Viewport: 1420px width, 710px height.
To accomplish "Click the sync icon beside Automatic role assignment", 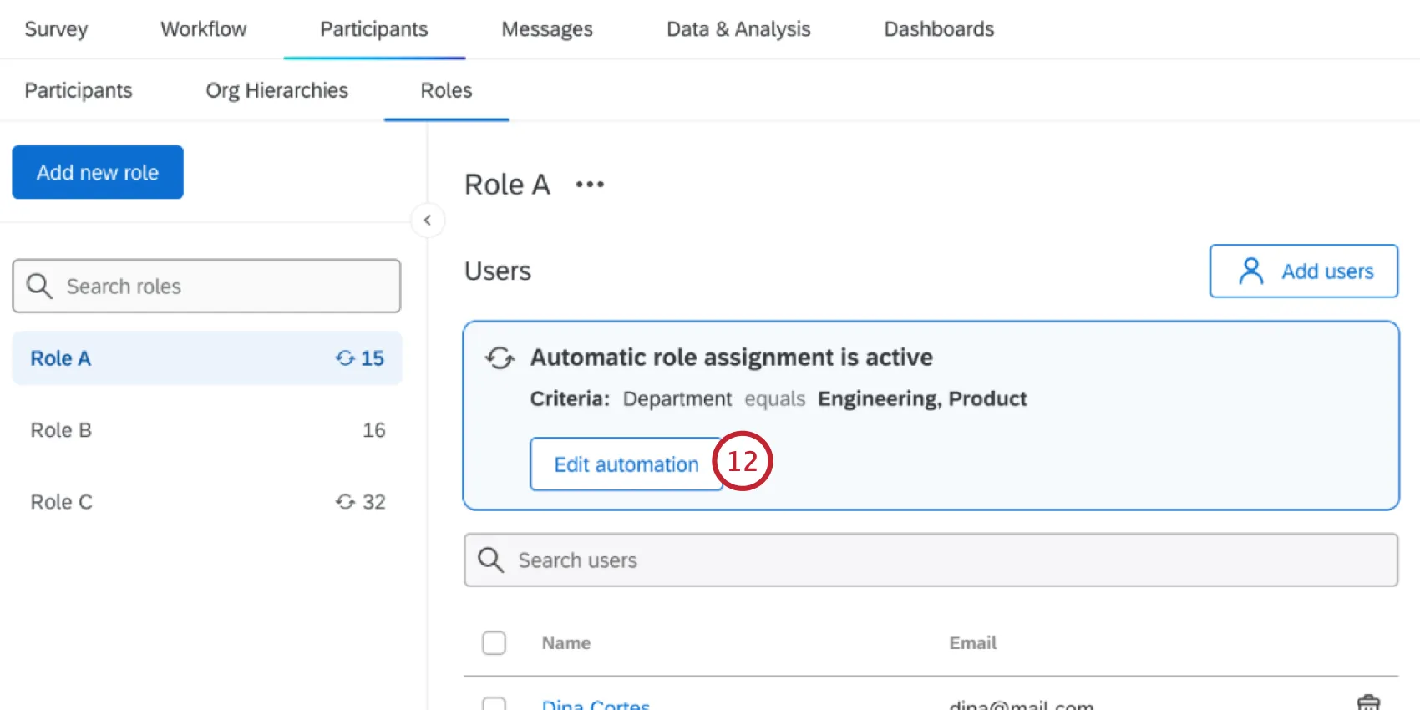I will tap(500, 358).
